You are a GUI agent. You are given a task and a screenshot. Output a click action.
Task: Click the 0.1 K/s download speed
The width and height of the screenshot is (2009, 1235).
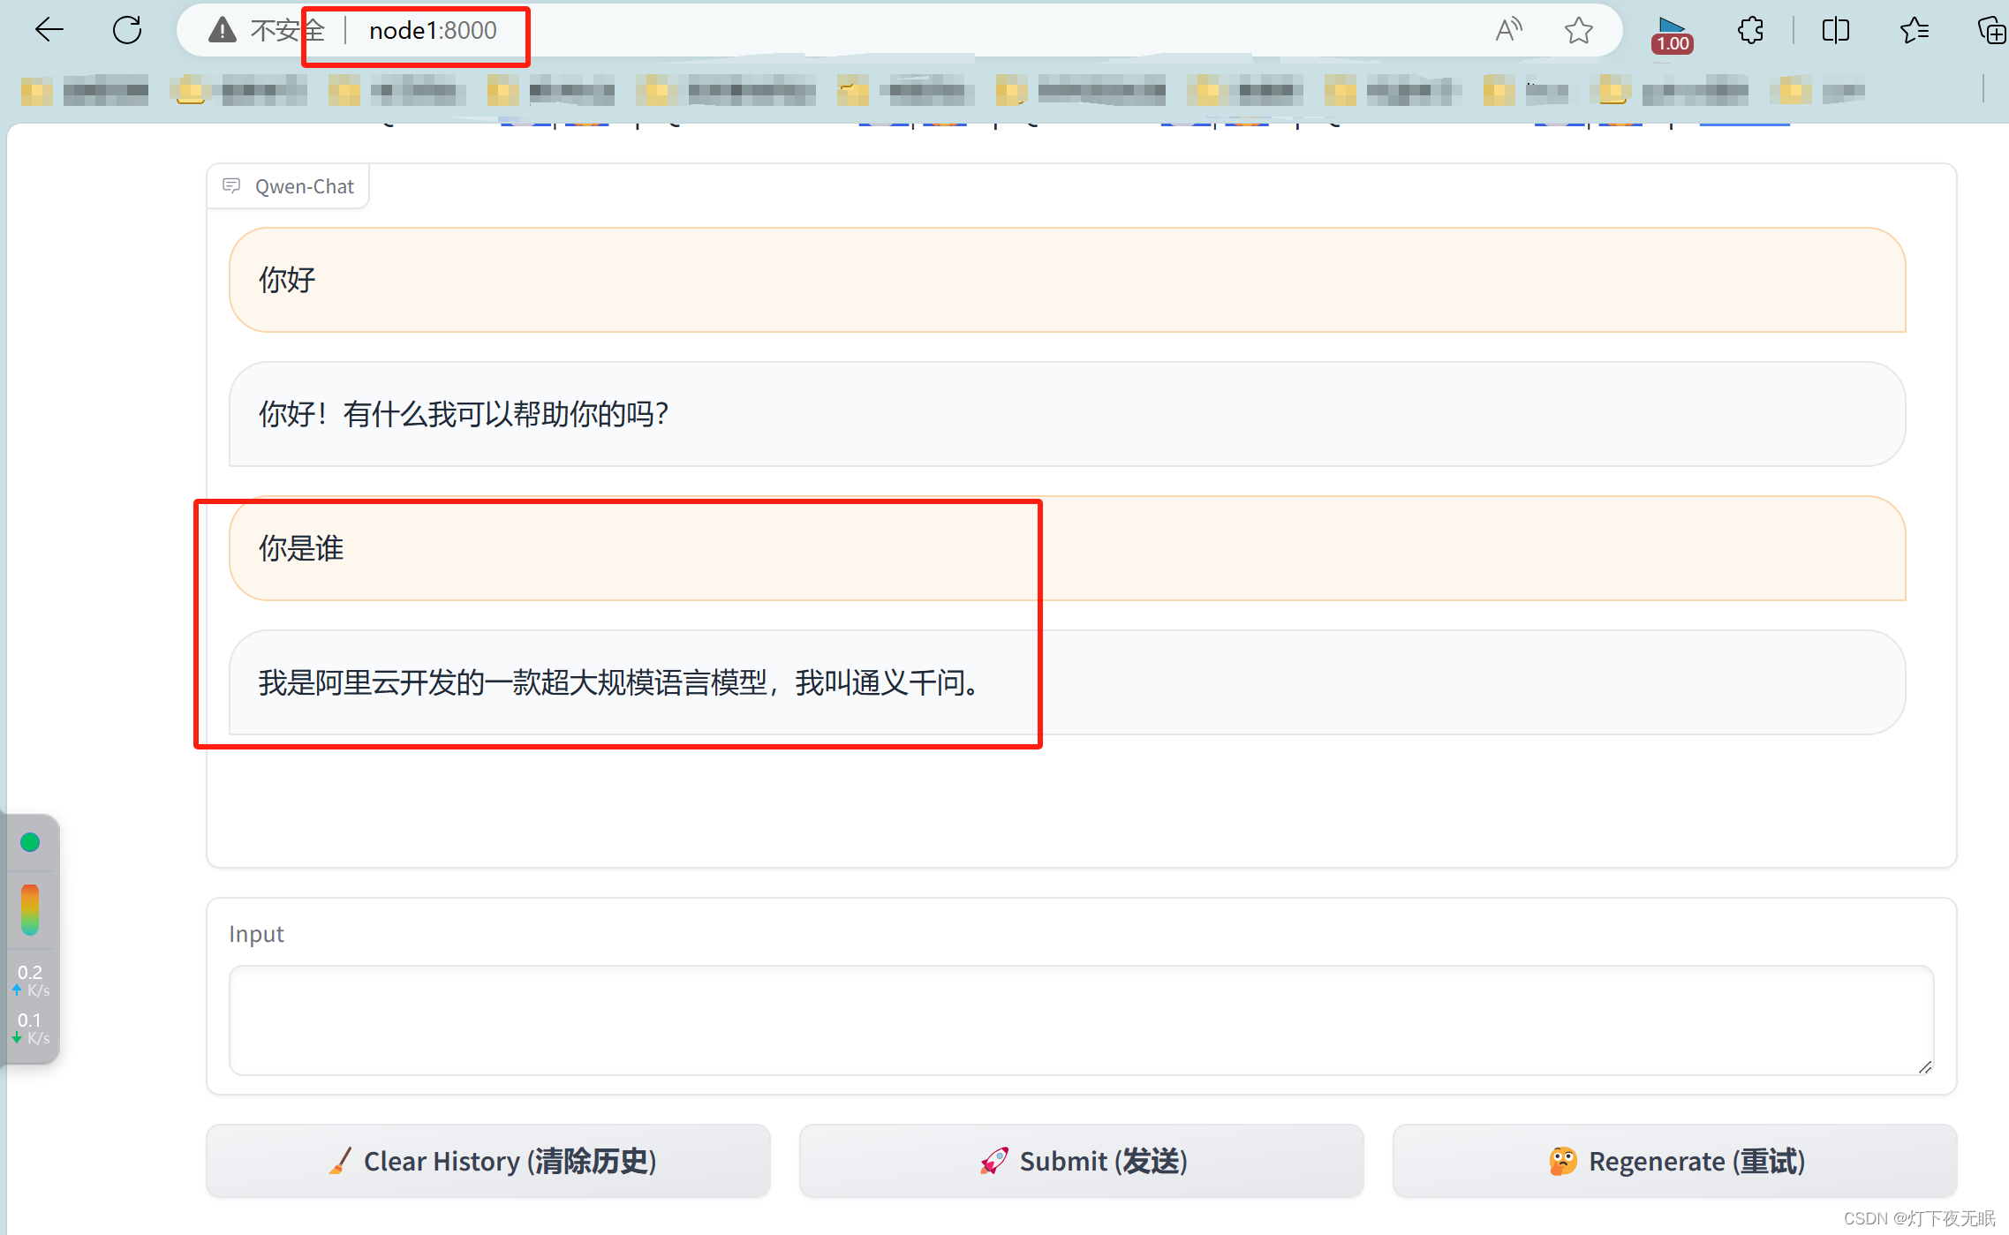coord(31,1028)
